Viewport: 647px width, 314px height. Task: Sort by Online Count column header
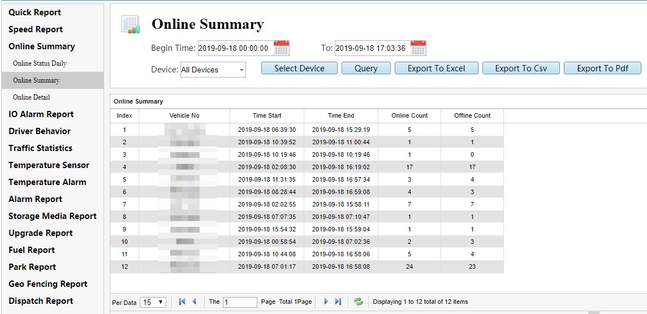coord(409,115)
